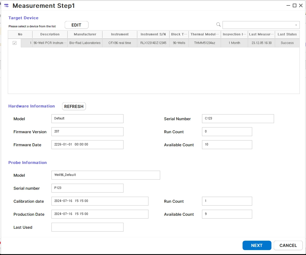Click the Block T… column header
This screenshot has width=306, height=255.
point(179,34)
